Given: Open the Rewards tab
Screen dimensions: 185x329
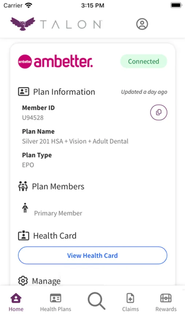Looking at the screenshot, I should pos(166,302).
